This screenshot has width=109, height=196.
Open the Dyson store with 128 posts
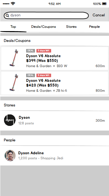point(55,121)
